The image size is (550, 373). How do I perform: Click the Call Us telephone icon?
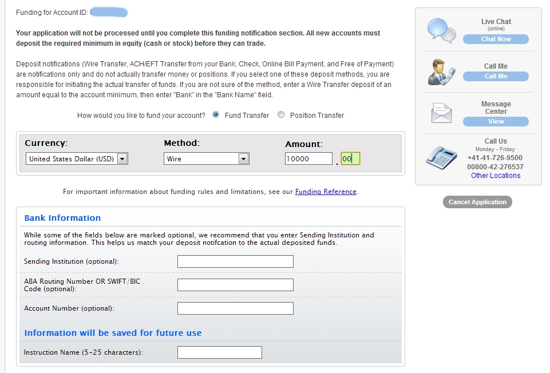[x=441, y=156]
